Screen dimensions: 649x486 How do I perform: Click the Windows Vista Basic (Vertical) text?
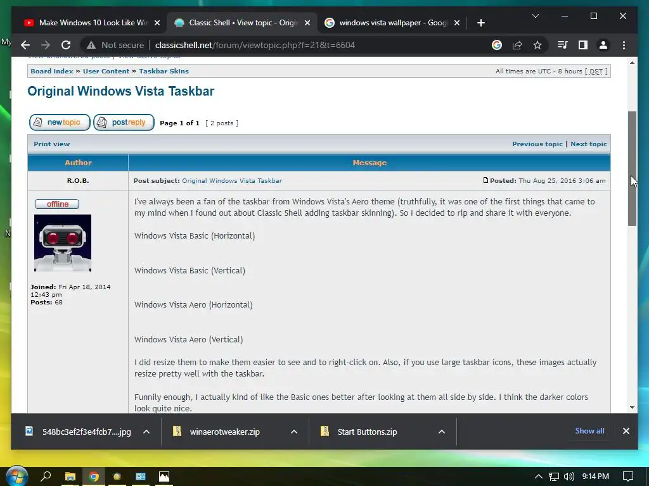coord(190,270)
